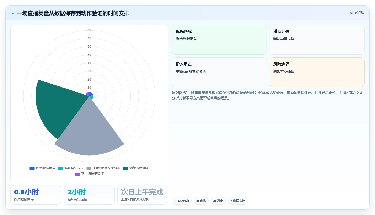Viewport: 375px width, 215px height.
Task: Open the 谨慎评估 matrix card
Action: coord(317,40)
